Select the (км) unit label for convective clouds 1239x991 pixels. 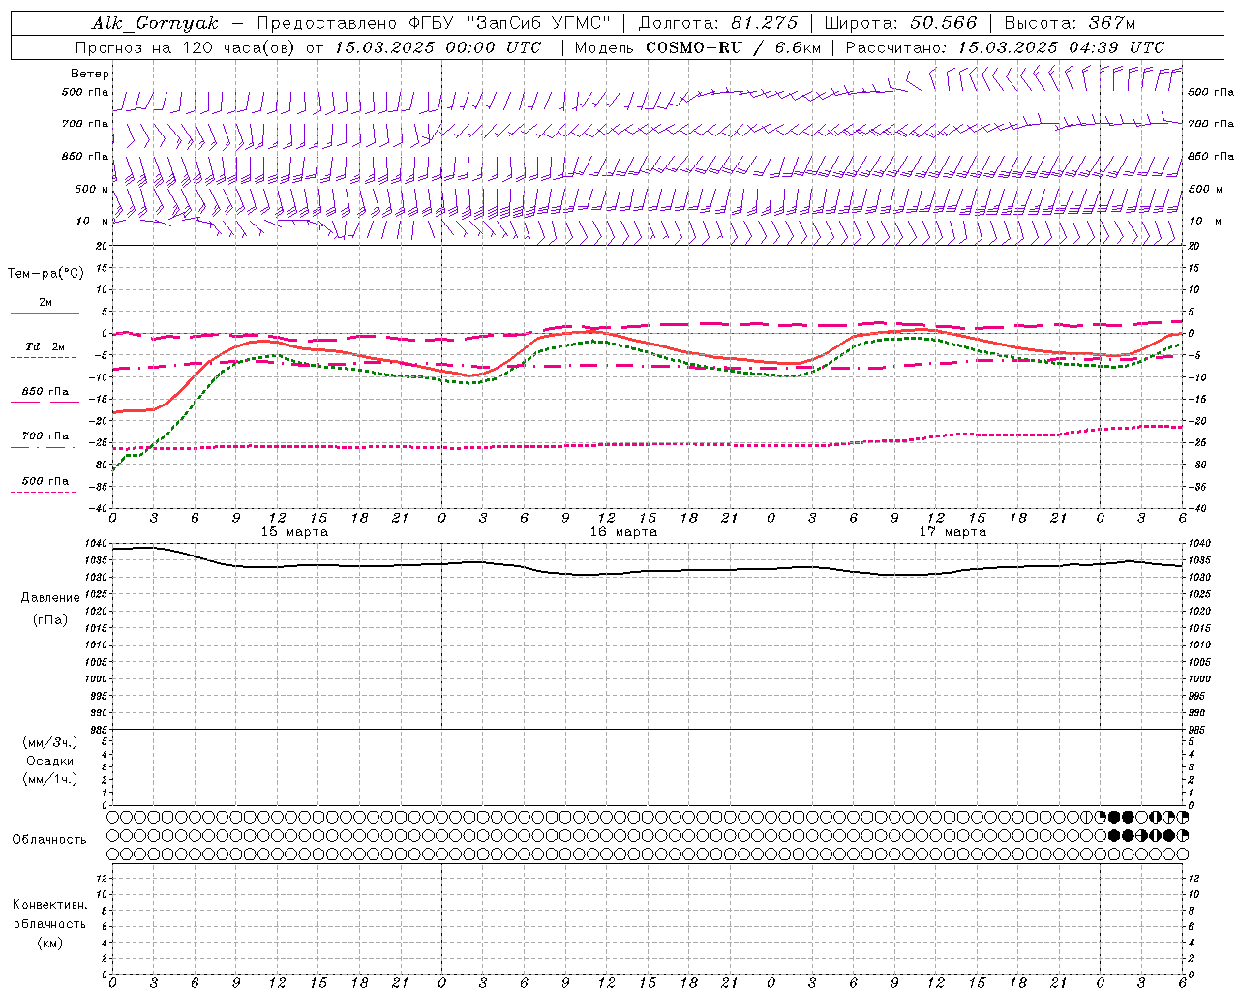50,942
